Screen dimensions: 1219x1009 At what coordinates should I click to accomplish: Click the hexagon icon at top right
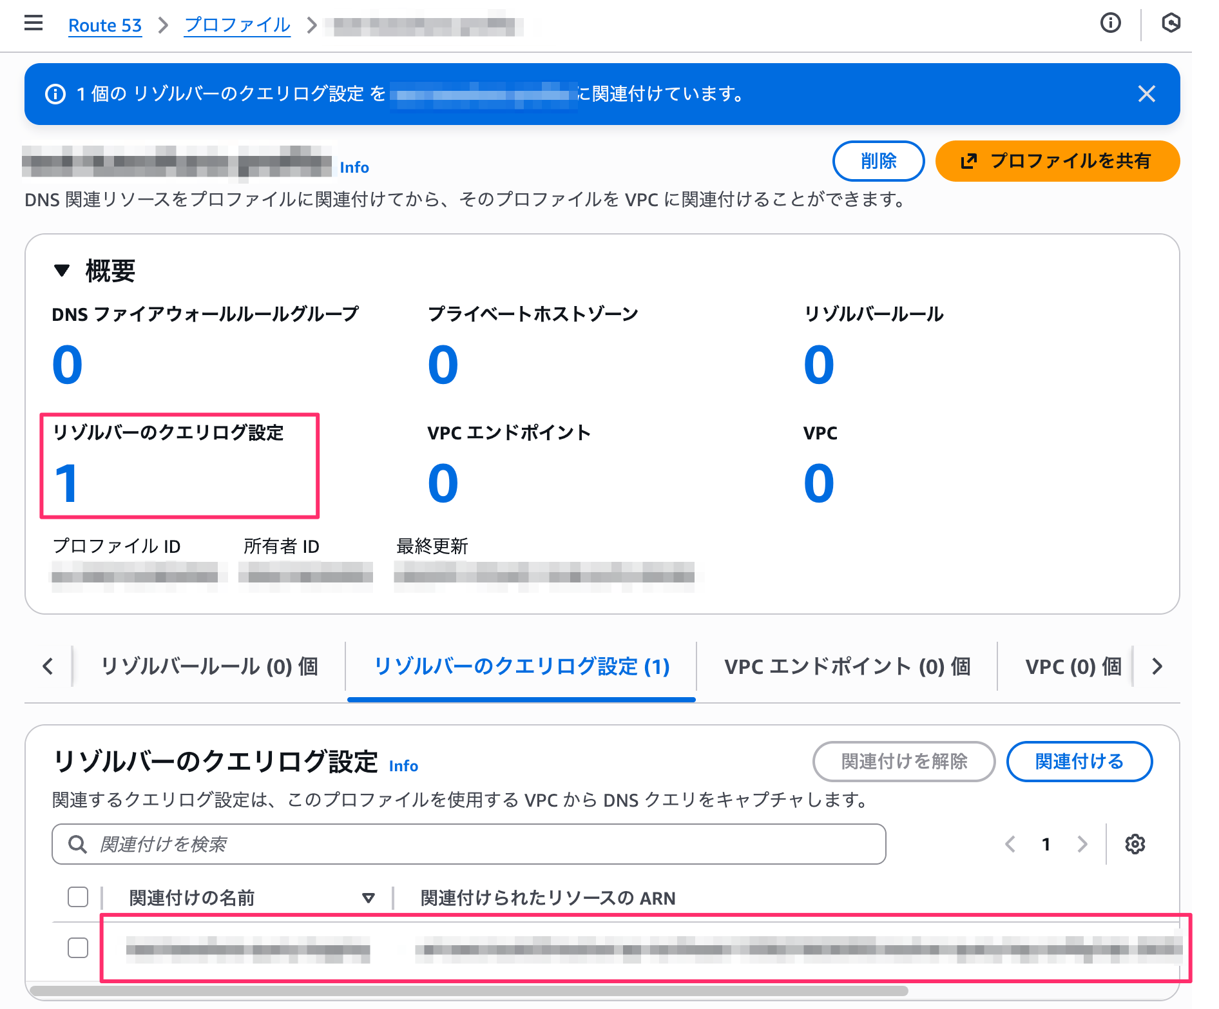coord(1171,24)
